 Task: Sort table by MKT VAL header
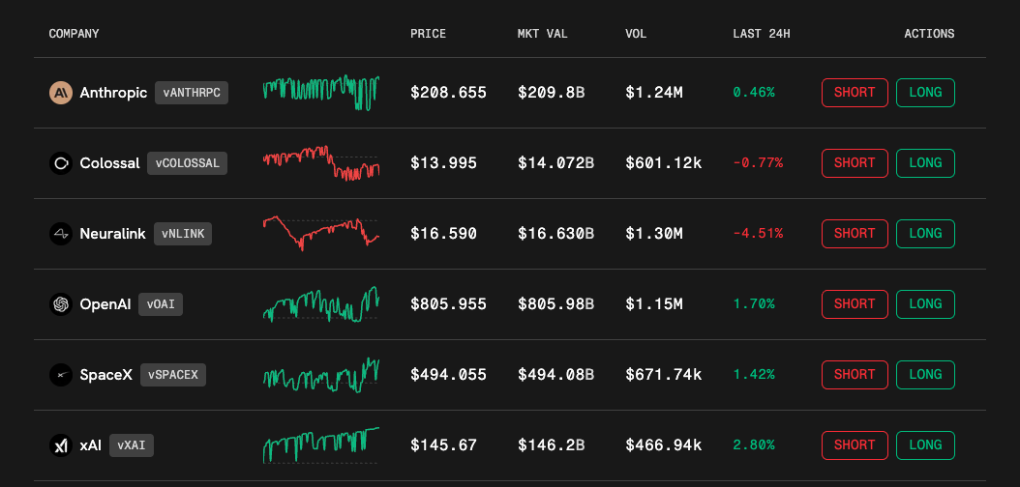(x=543, y=34)
